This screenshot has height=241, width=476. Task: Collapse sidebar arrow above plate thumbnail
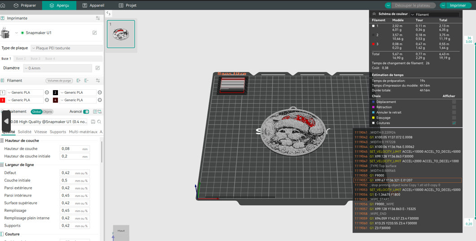coord(109,13)
